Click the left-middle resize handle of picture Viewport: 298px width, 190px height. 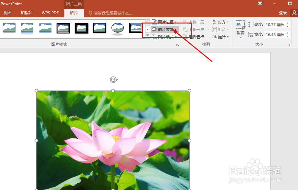(x=36, y=140)
